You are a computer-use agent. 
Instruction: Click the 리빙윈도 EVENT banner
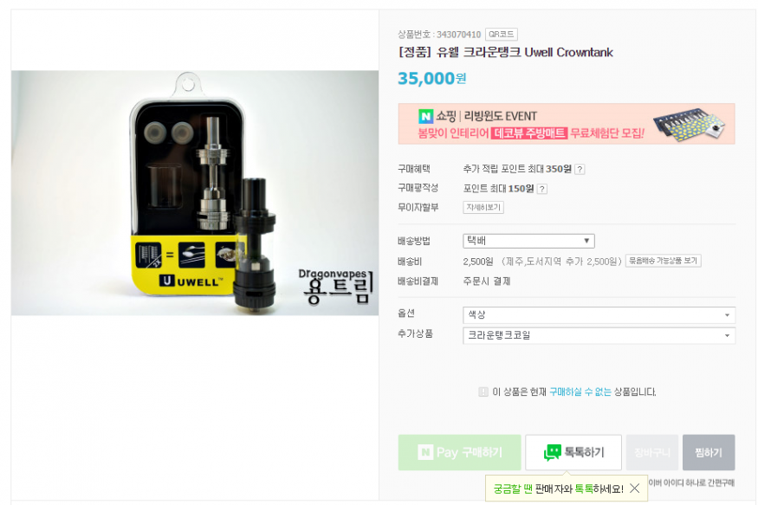click(567, 124)
